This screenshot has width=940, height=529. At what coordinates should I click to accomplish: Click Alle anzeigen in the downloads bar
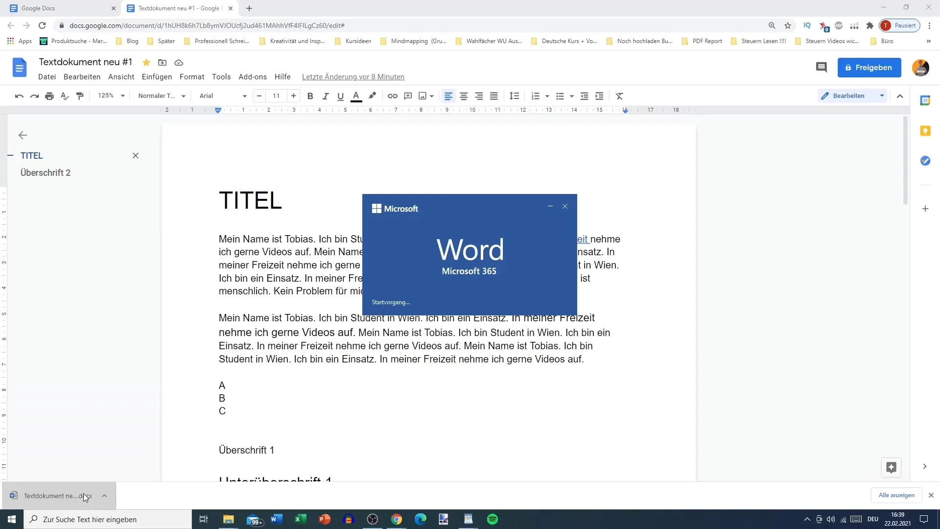[896, 495]
